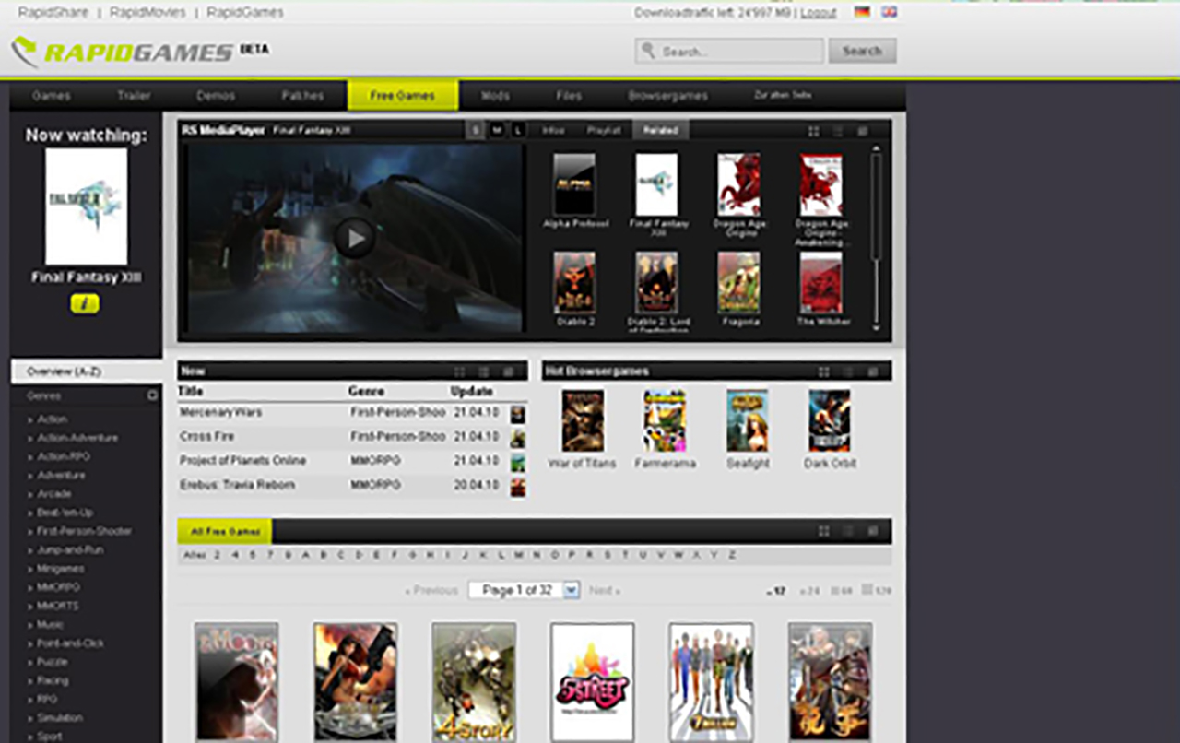The height and width of the screenshot is (743, 1180).
Task: Open the Racing genre in the sidebar
Action: click(x=53, y=680)
